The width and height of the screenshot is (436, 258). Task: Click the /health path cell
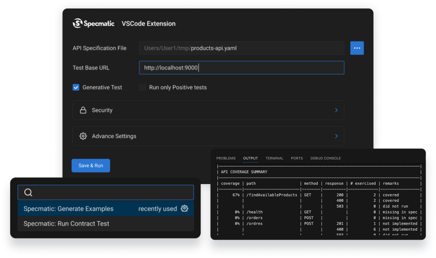tap(255, 212)
